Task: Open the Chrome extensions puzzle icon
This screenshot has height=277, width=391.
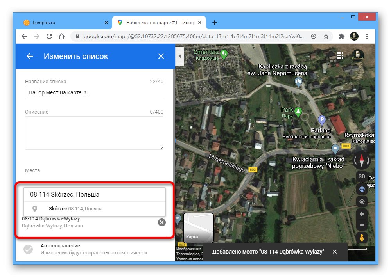Action: point(341,36)
